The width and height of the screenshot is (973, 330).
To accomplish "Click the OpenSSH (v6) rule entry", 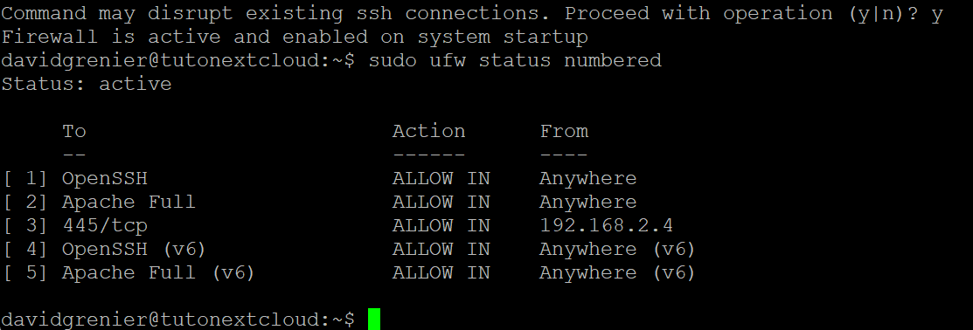I will pos(134,250).
